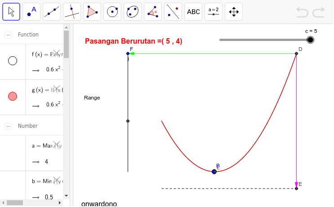Select the Ellipse conic tool
This screenshot has width=334, height=207.
click(x=133, y=12)
